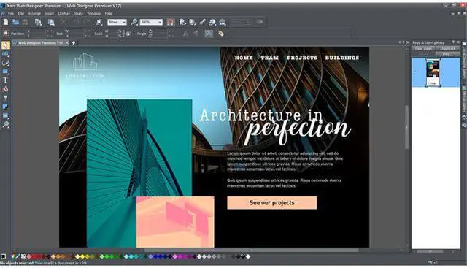This screenshot has width=467, height=268.
Task: Open the Window menu
Action: click(x=94, y=14)
